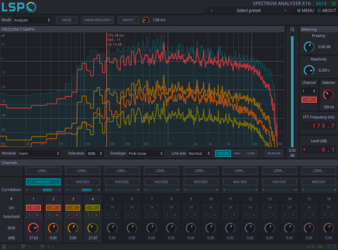Click the MEASURE button

[274, 153]
